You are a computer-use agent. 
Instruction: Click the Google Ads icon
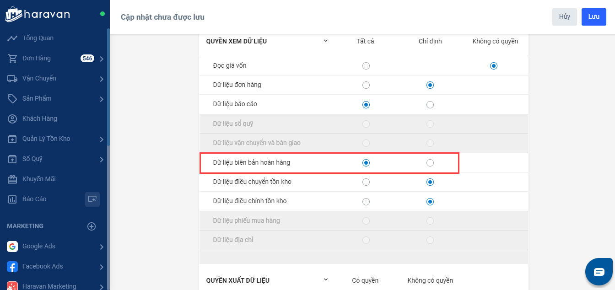tap(12, 247)
